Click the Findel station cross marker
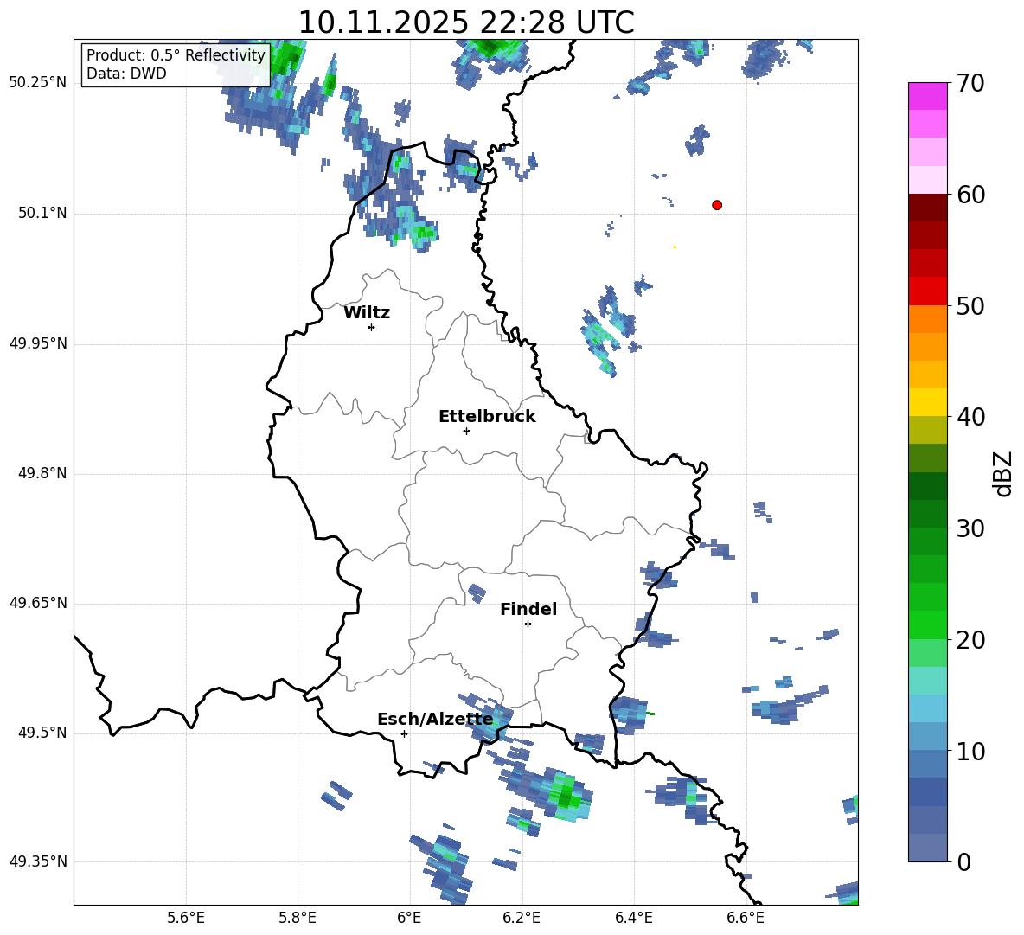This screenshot has width=1024, height=935. 528,624
